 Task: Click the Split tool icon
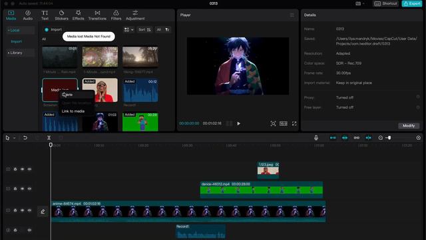[x=49, y=138]
